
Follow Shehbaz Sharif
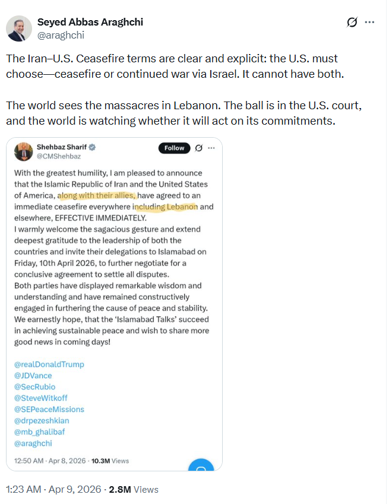pyautogui.click(x=174, y=148)
